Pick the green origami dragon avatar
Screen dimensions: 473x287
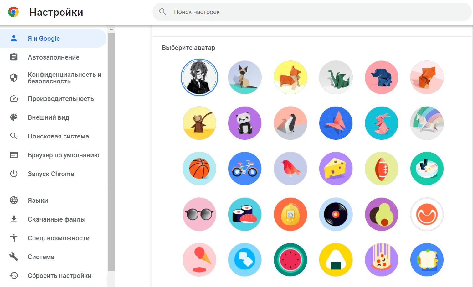[336, 77]
